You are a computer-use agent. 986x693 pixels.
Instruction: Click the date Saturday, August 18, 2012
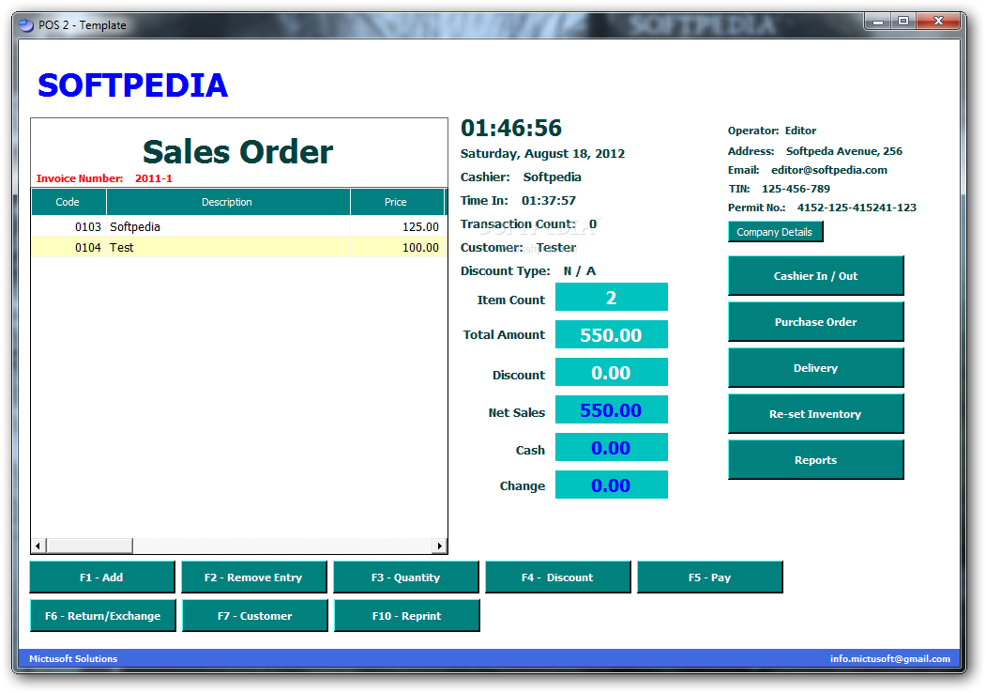coord(542,154)
